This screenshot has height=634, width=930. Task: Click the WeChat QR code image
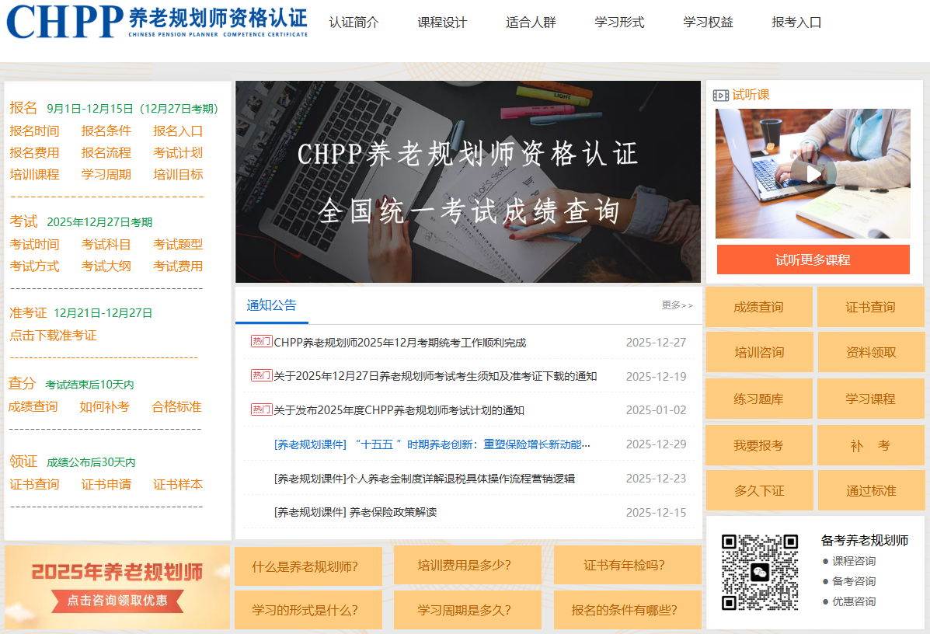point(759,572)
